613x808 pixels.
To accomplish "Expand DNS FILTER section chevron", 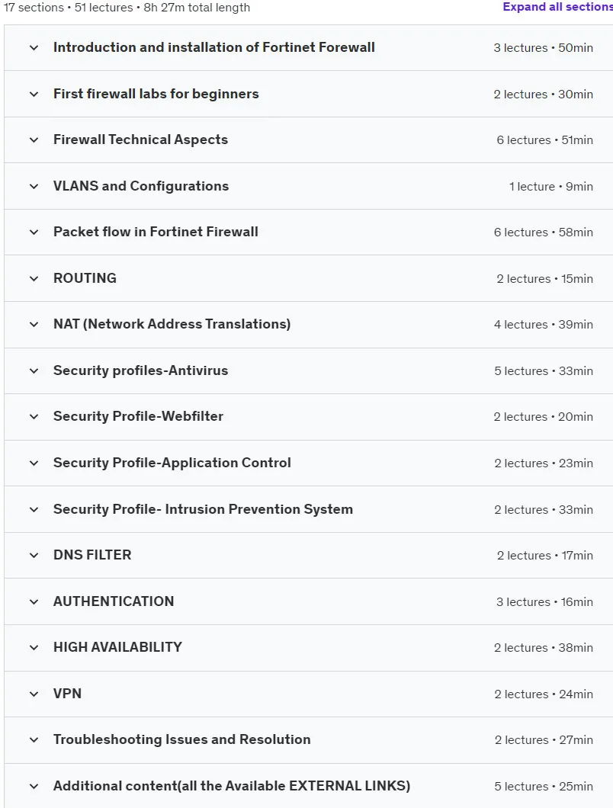I will point(34,556).
